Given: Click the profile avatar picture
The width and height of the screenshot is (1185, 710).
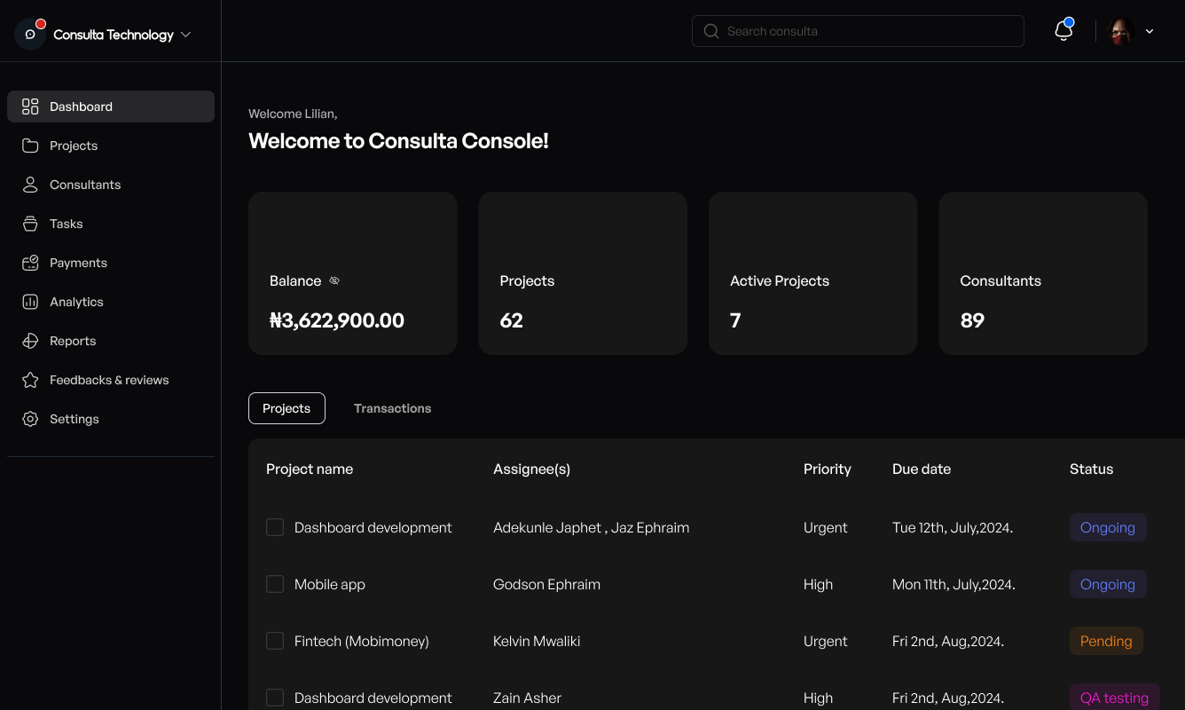Looking at the screenshot, I should (x=1122, y=31).
